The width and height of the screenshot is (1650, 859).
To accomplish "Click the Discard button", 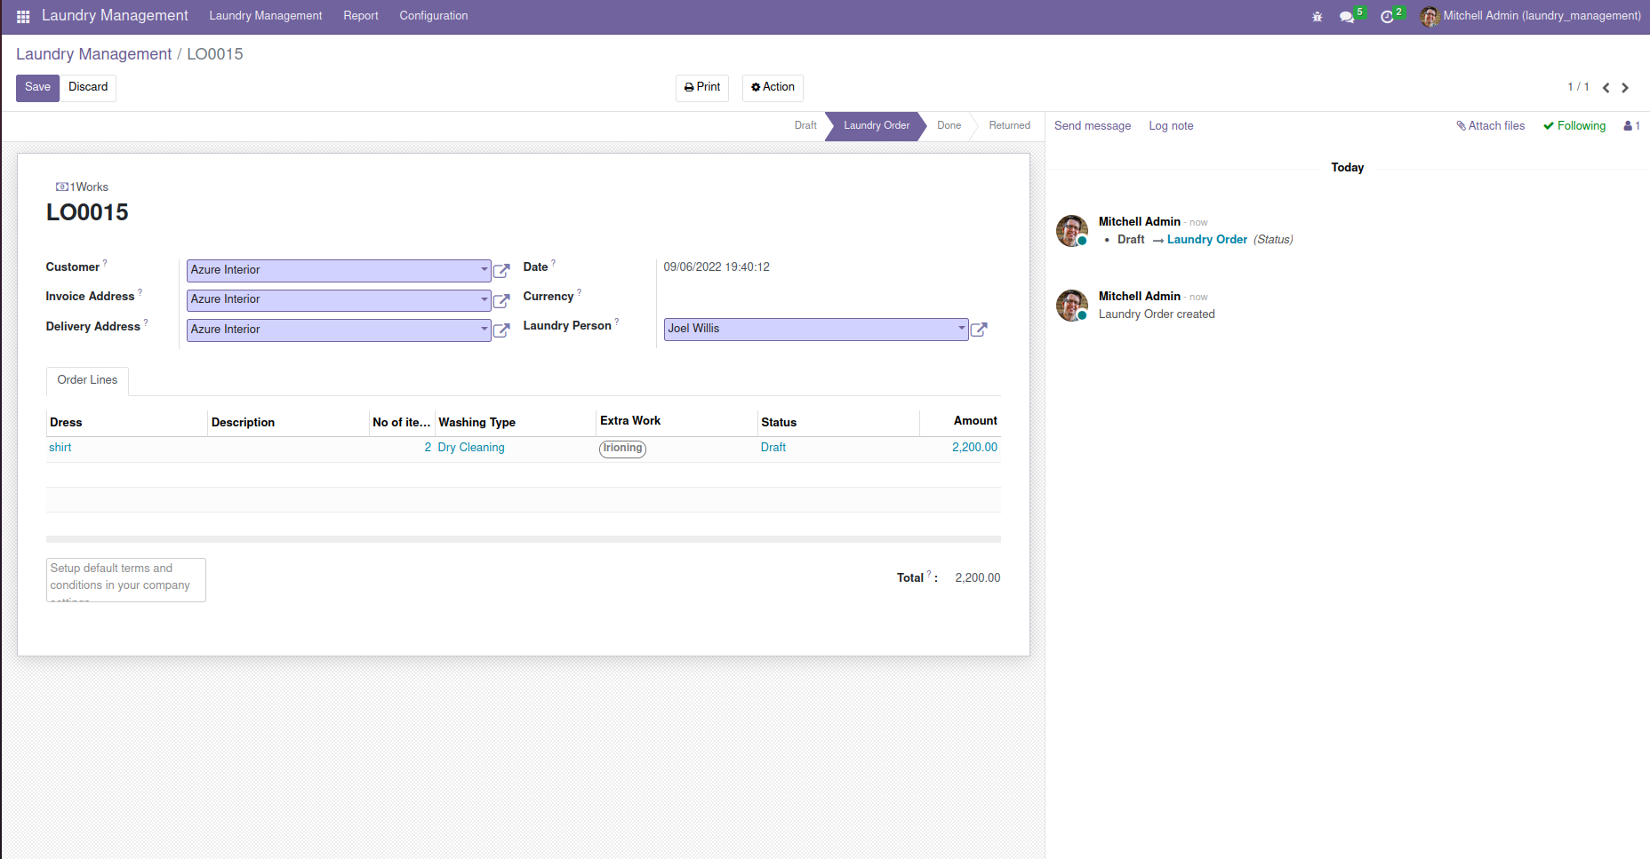I will pyautogui.click(x=88, y=87).
